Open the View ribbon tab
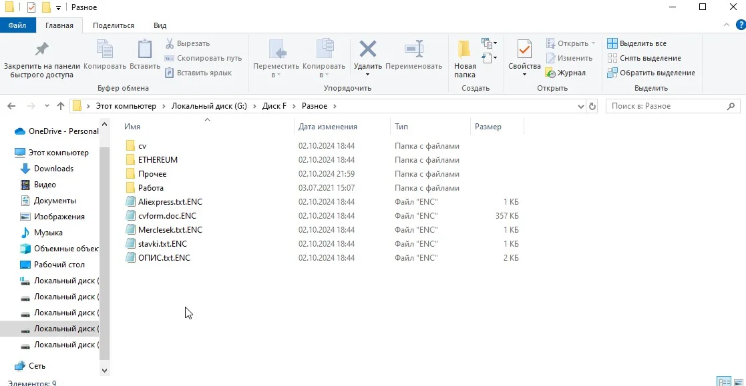 pos(160,25)
